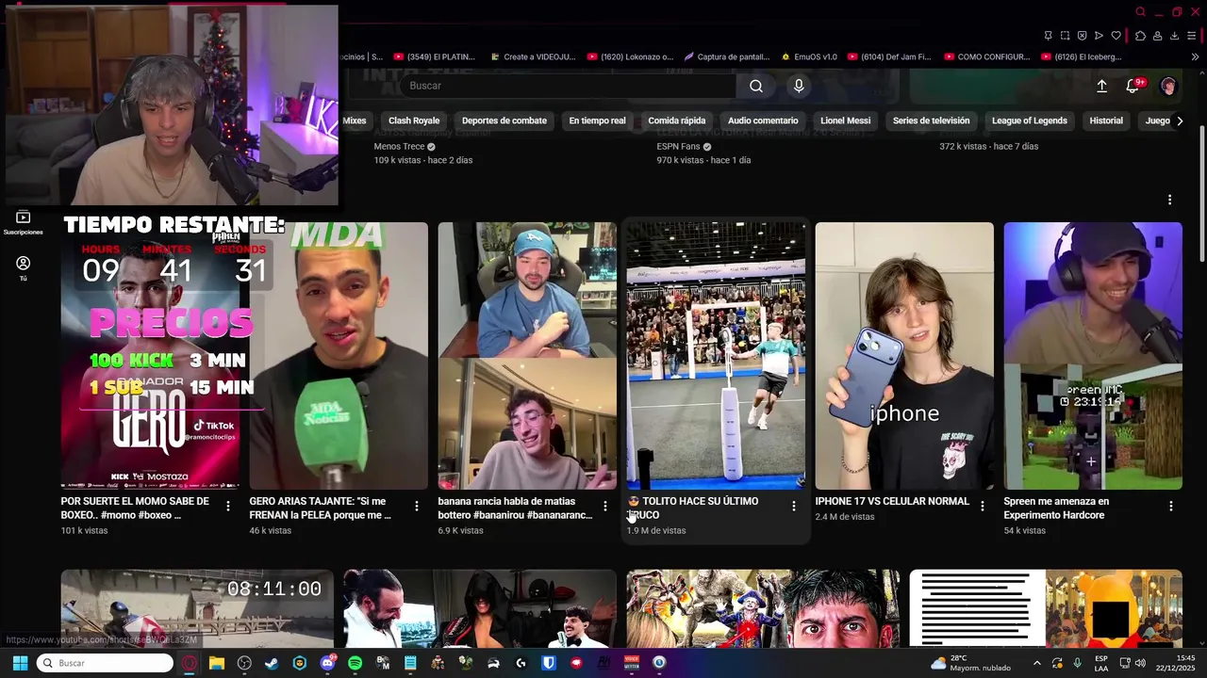Open options for Gero Arias short

[x=416, y=506]
